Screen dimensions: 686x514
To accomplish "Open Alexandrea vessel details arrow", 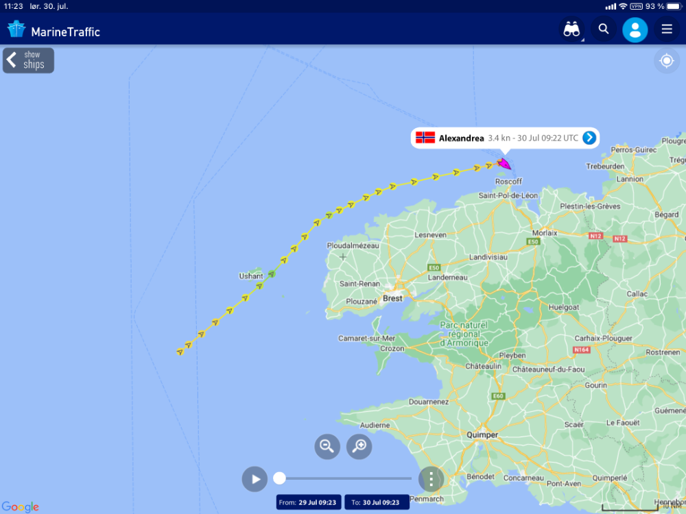I will [x=589, y=138].
